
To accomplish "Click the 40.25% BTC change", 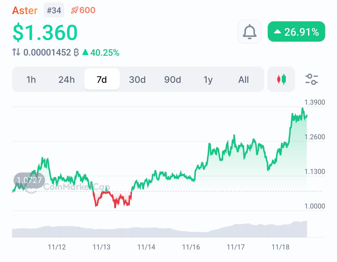I will tap(101, 52).
